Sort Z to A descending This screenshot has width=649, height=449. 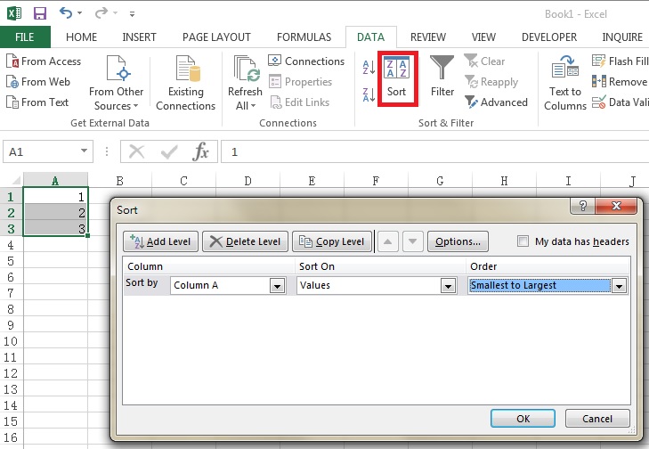pos(369,94)
